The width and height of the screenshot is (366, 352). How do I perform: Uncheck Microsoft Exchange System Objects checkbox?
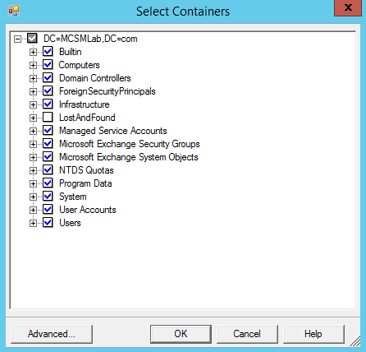[48, 156]
